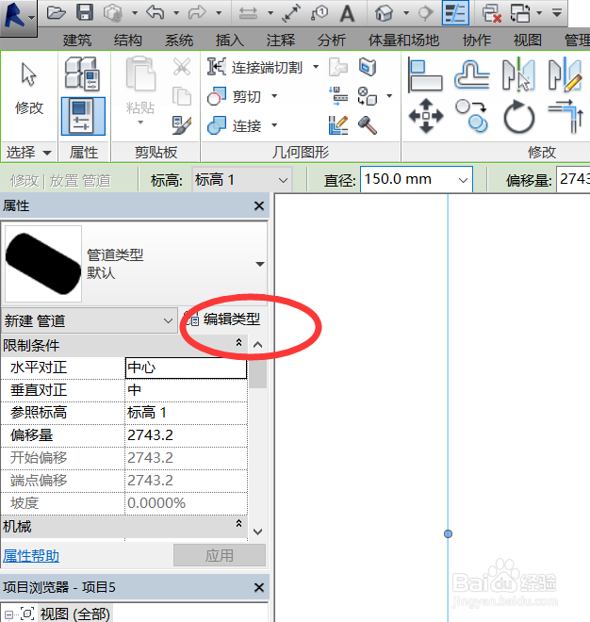Click the properties scrollbar down arrow
The image size is (590, 622).
(x=258, y=532)
